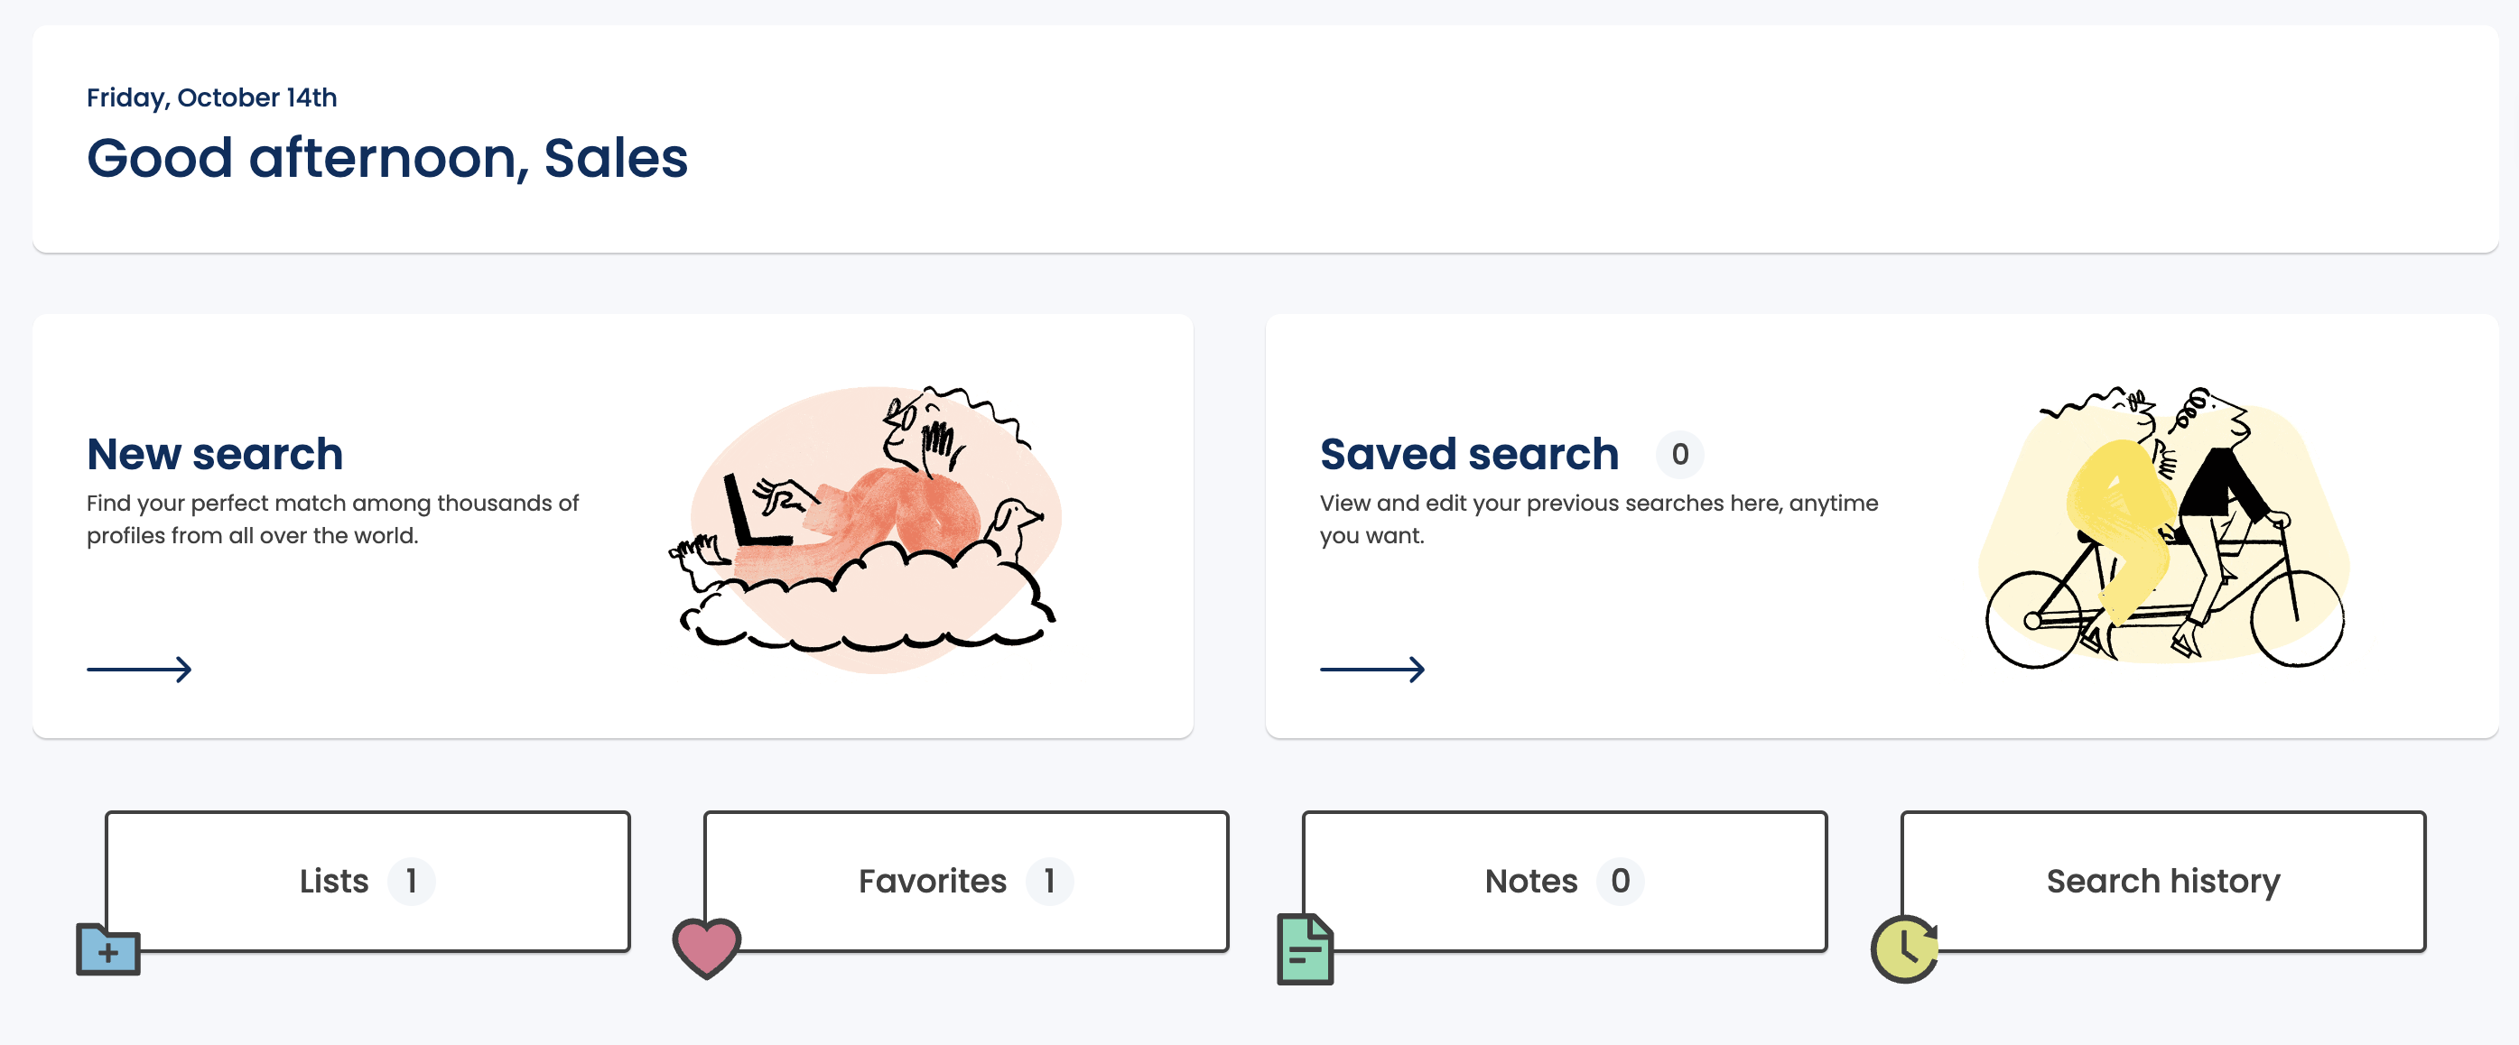Click the blue folder plus icon
Viewport: 2519px width, 1045px height.
[108, 949]
